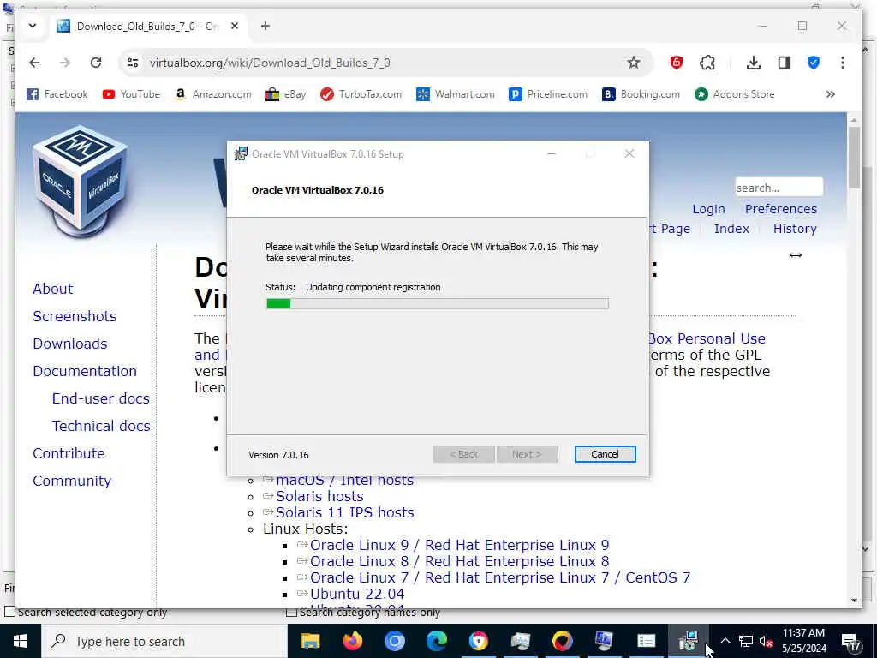The width and height of the screenshot is (877, 658).
Task: Click the taskbar search box
Action: point(164,641)
